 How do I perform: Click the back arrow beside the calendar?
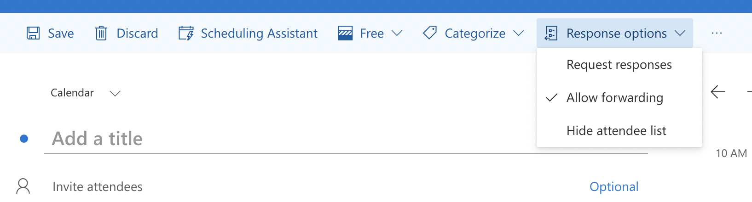point(718,92)
